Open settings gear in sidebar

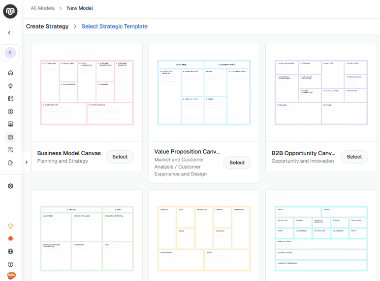(10, 186)
